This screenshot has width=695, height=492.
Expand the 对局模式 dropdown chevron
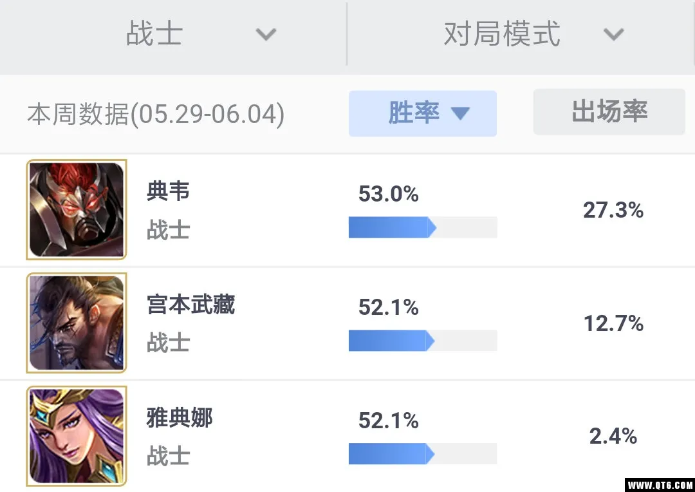tap(614, 34)
